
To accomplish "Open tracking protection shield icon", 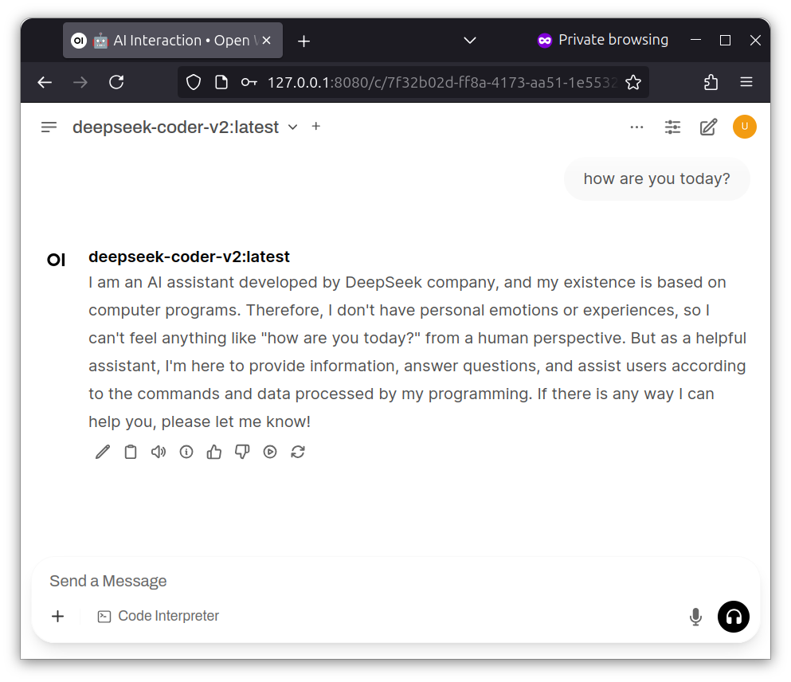I will click(x=194, y=82).
